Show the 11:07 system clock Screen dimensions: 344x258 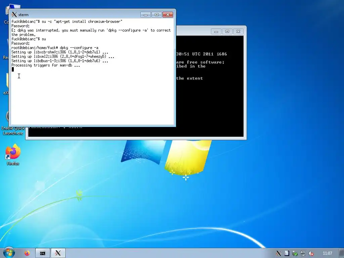327,253
